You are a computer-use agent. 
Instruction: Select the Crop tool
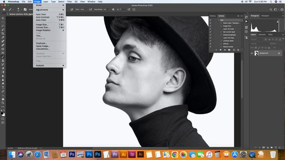tap(3, 34)
